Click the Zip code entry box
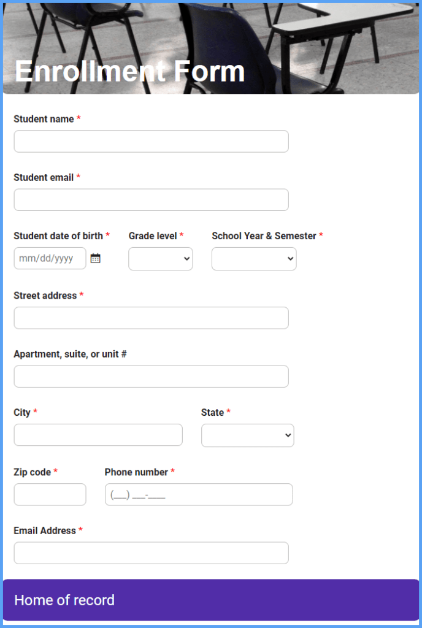 [x=50, y=494]
